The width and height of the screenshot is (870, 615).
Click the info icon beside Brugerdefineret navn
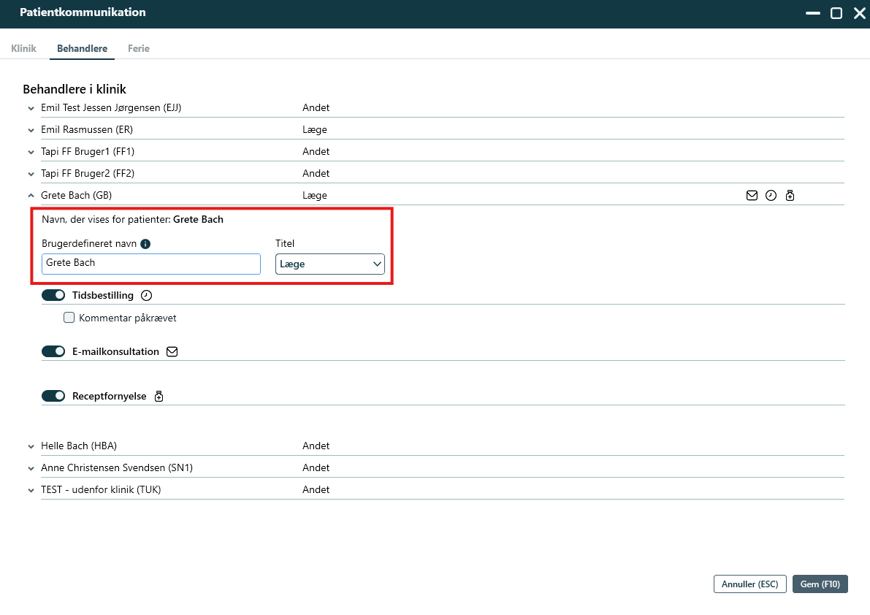(x=145, y=244)
